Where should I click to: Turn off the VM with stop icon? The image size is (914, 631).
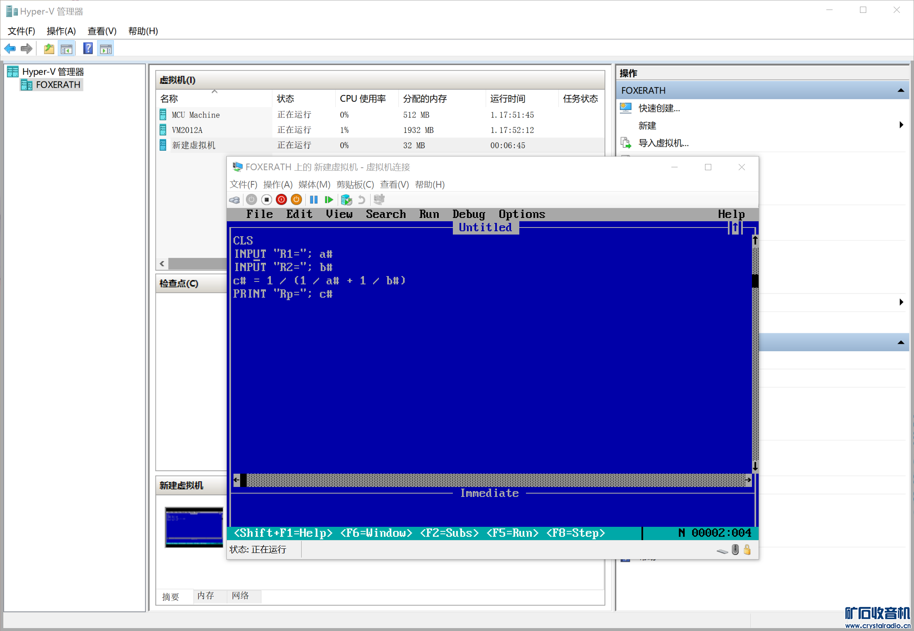(267, 200)
